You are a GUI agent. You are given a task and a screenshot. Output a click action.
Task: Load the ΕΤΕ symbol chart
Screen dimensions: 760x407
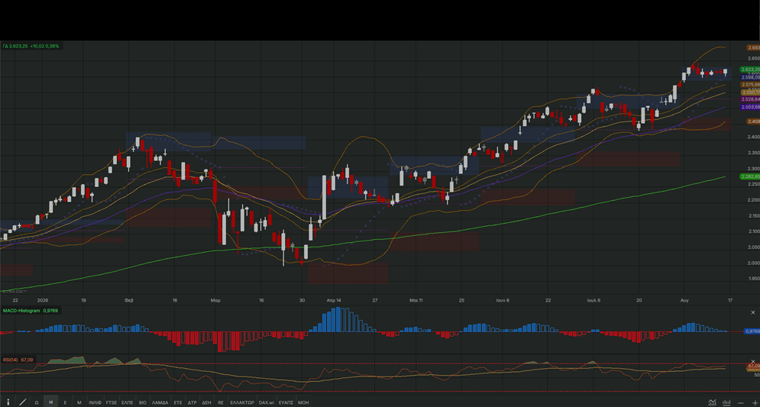[x=178, y=402]
